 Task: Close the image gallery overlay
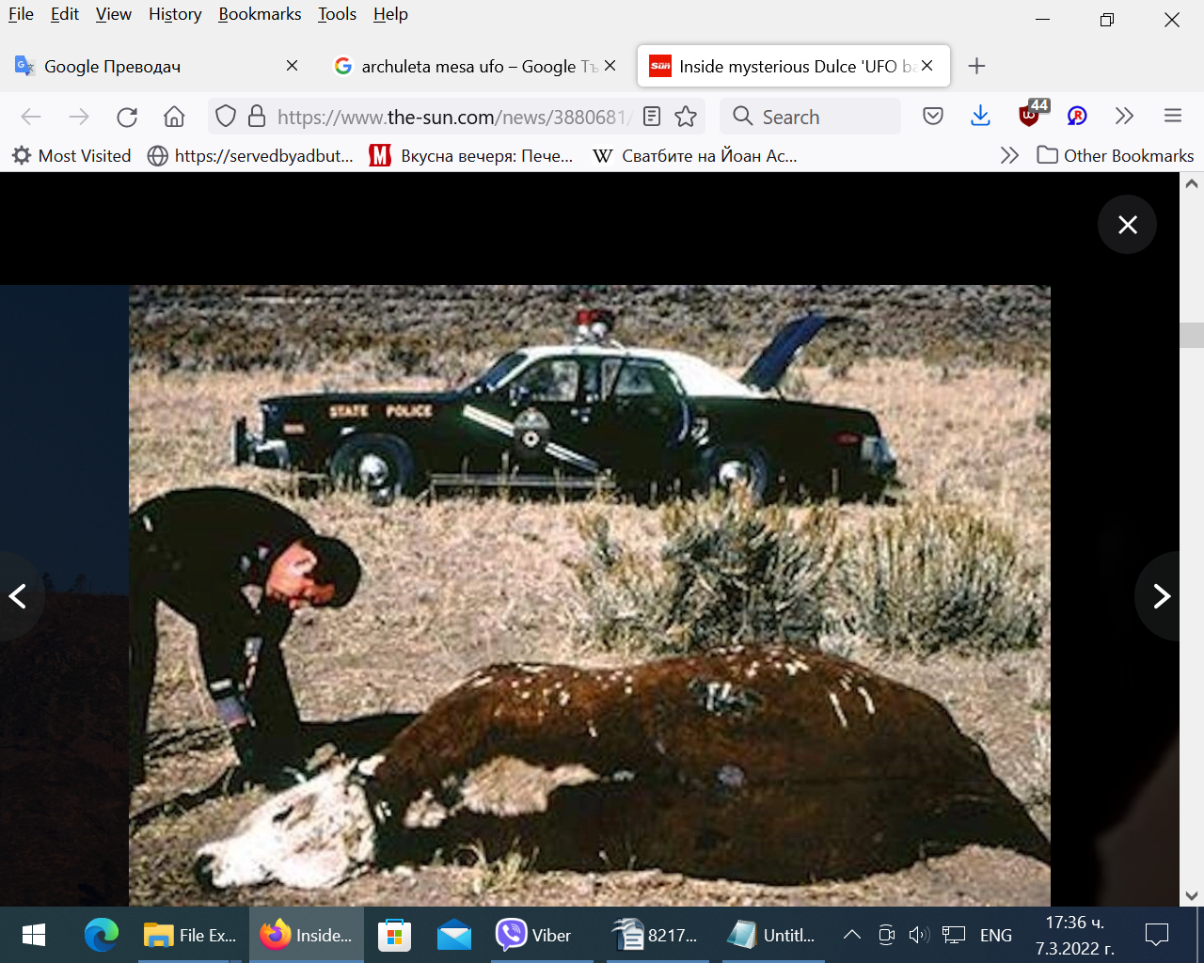(x=1127, y=225)
